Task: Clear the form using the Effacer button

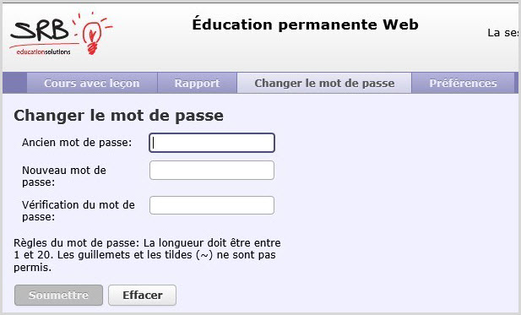Action: pos(142,295)
